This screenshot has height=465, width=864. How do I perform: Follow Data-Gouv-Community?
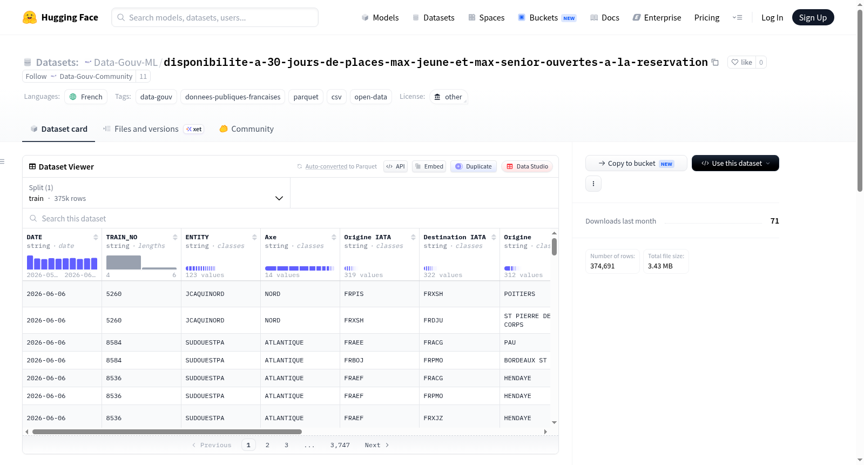pos(79,76)
